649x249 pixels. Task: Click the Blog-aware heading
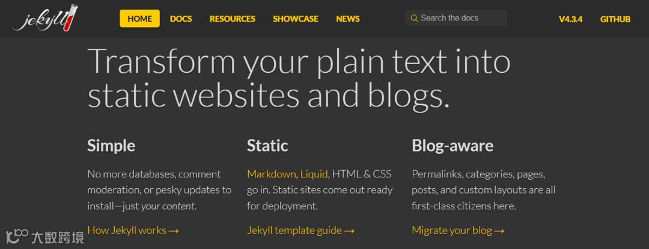click(452, 146)
